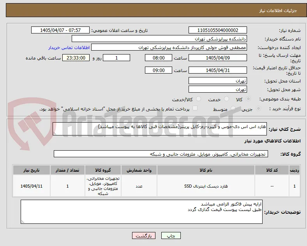This screenshot has height=246, width=307.
Task: Click the item name هارد دیسک اینترنال SSD
Action: [206, 186]
